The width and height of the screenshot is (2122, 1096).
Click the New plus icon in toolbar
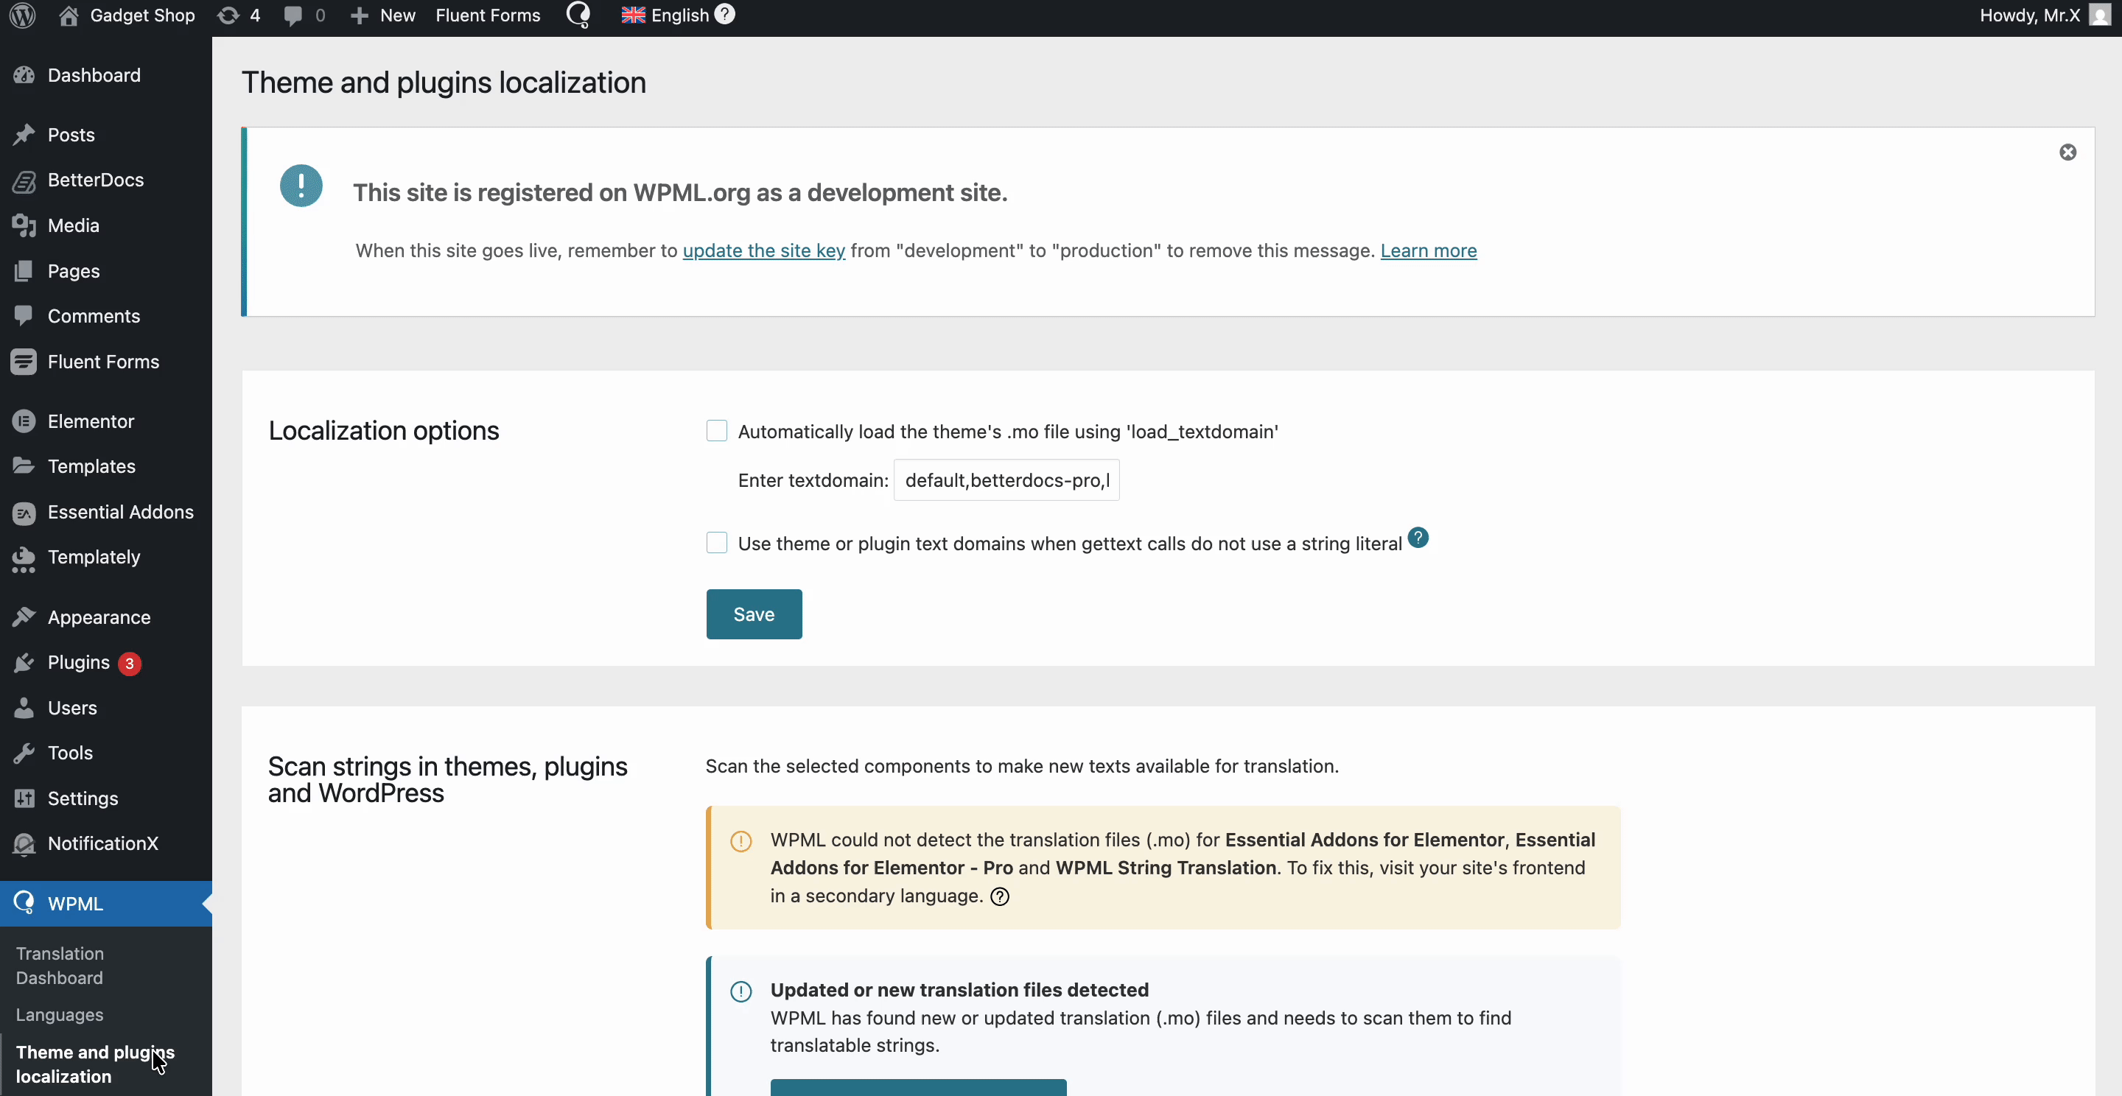pyautogui.click(x=360, y=15)
